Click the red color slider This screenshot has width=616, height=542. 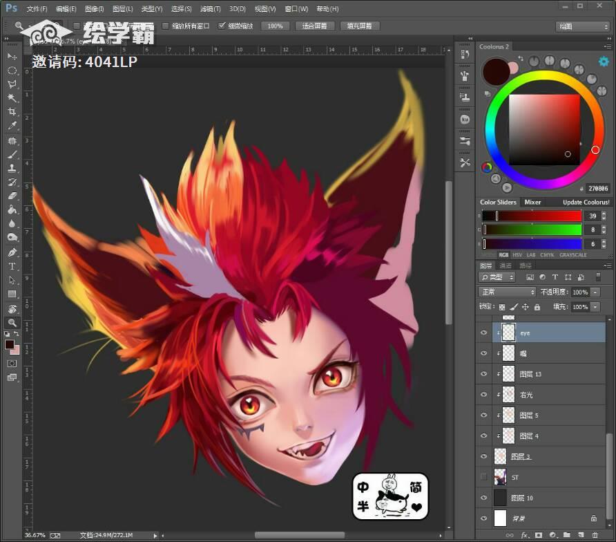coord(532,216)
